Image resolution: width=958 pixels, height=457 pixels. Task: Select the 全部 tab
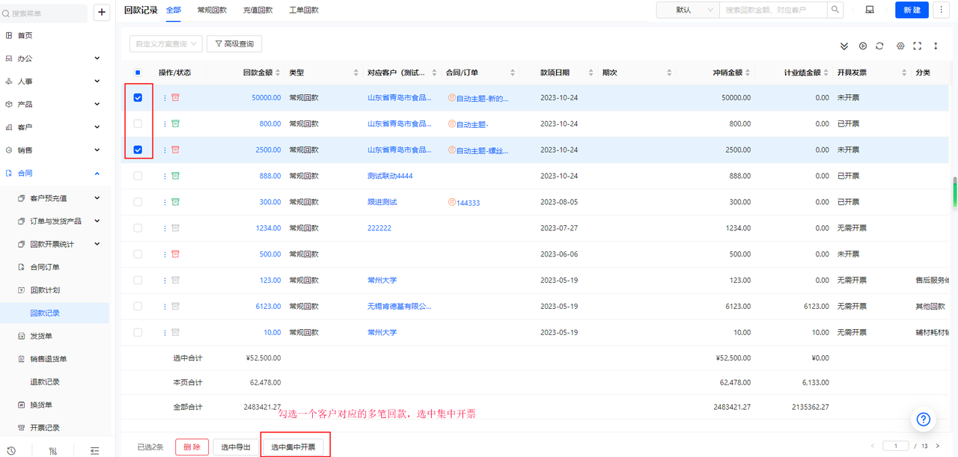click(174, 10)
